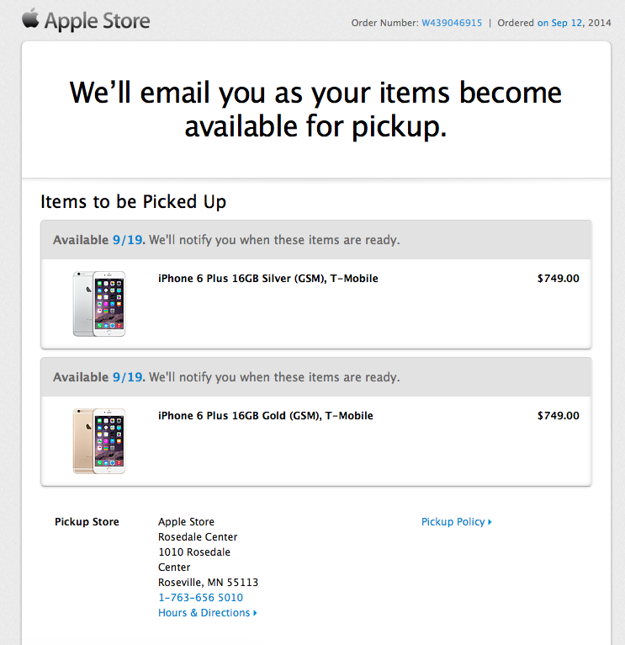
Task: Select iPhone 6 Plus 16GB Silver title
Action: pyautogui.click(x=267, y=279)
